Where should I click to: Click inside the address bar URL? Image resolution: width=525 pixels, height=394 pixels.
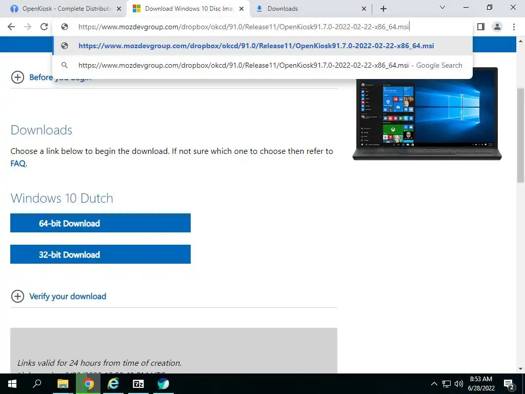[x=244, y=27]
